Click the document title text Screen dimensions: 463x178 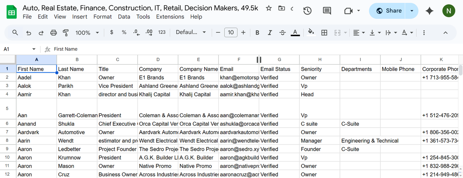[x=140, y=8]
